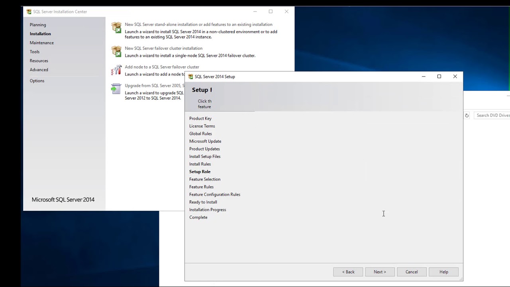Open Upgrade from SQL Server 2005 link
Image resolution: width=510 pixels, height=287 pixels.
[x=155, y=86]
